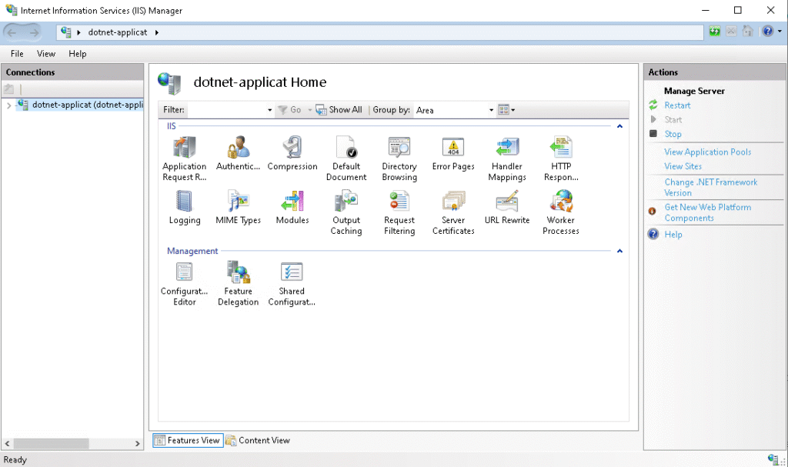Restart the server from Actions pane
The image size is (788, 467).
click(677, 105)
